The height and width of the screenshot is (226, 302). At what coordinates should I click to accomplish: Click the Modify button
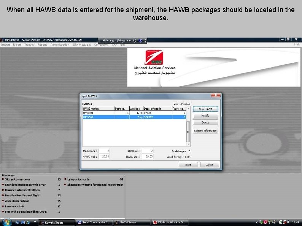point(205,115)
